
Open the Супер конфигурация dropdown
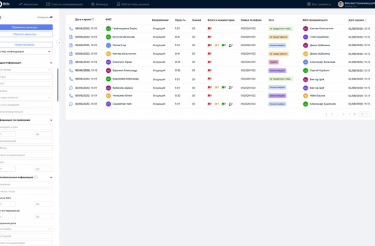(x=26, y=52)
